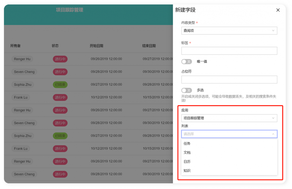Click the 进行中 status badge in first row
This screenshot has height=189, width=292.
coord(60,59)
